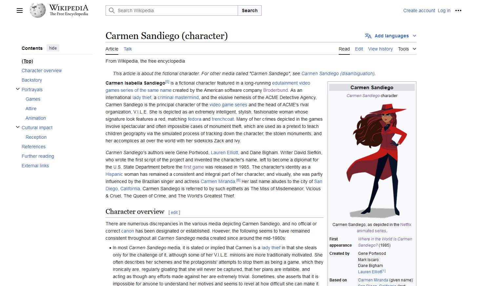Go to External links in contents
This screenshot has height=286, width=480.
[x=35, y=166]
